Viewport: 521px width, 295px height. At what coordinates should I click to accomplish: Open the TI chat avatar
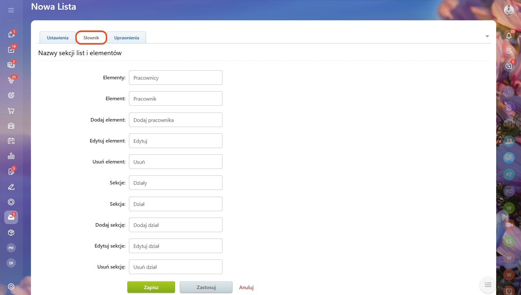[x=509, y=92]
